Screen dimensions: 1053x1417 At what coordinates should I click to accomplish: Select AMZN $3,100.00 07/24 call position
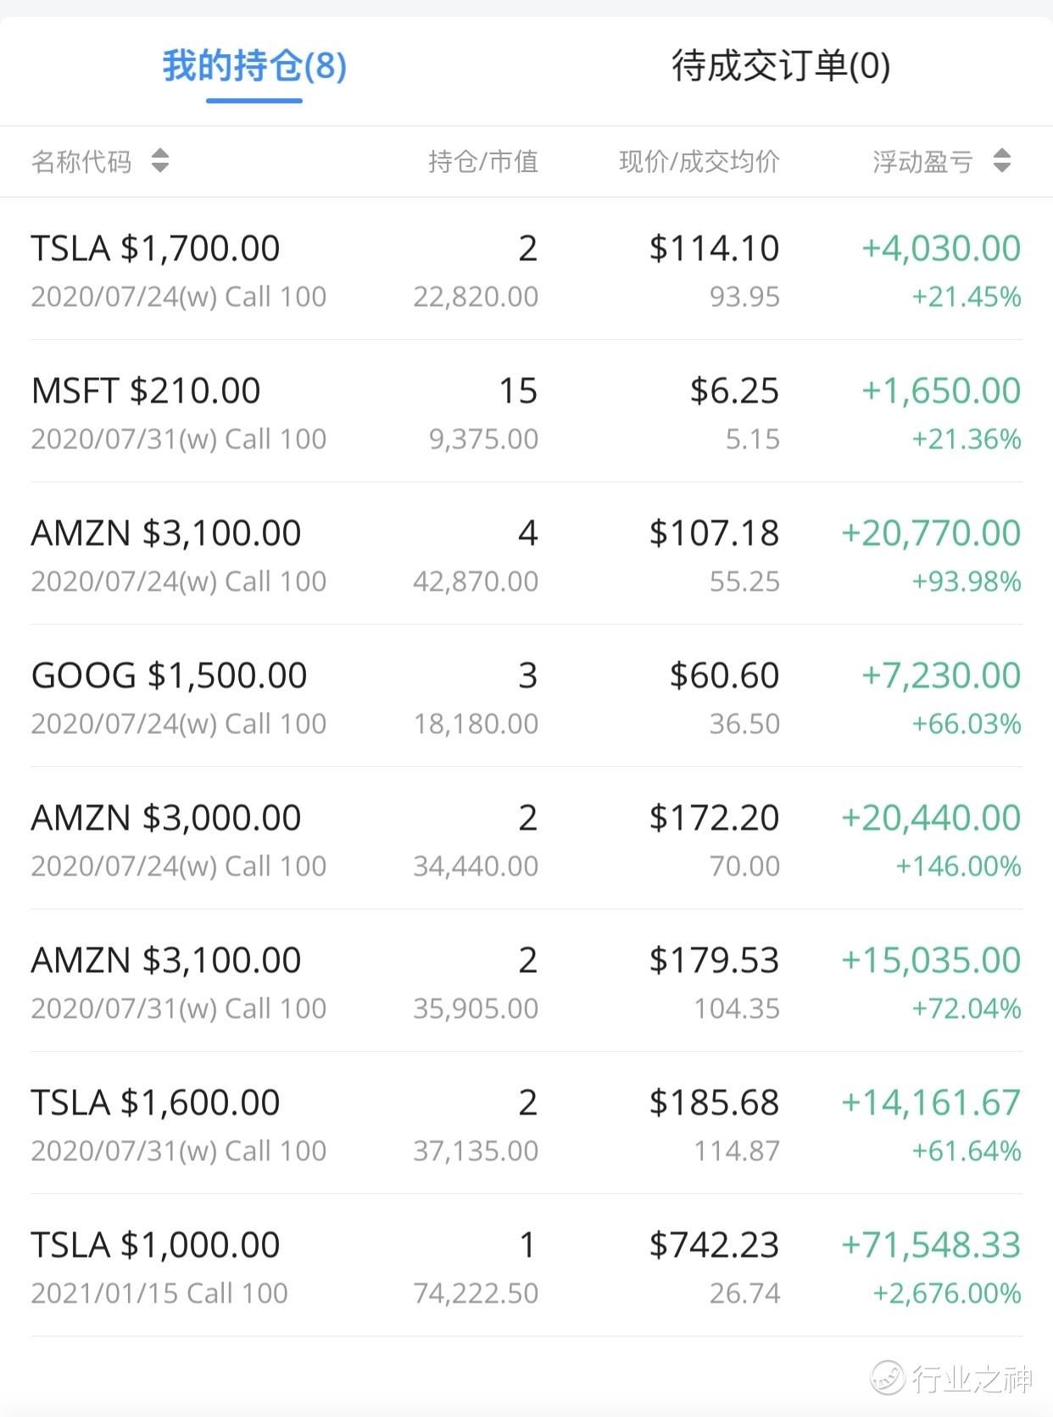526,554
